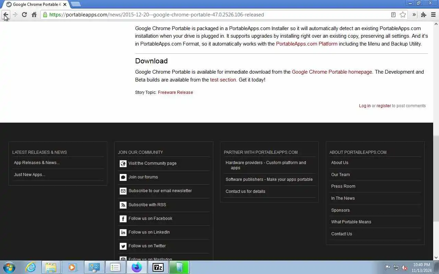439x274 pixels.
Task: Click the envelope newsletter icon
Action: pos(123,191)
